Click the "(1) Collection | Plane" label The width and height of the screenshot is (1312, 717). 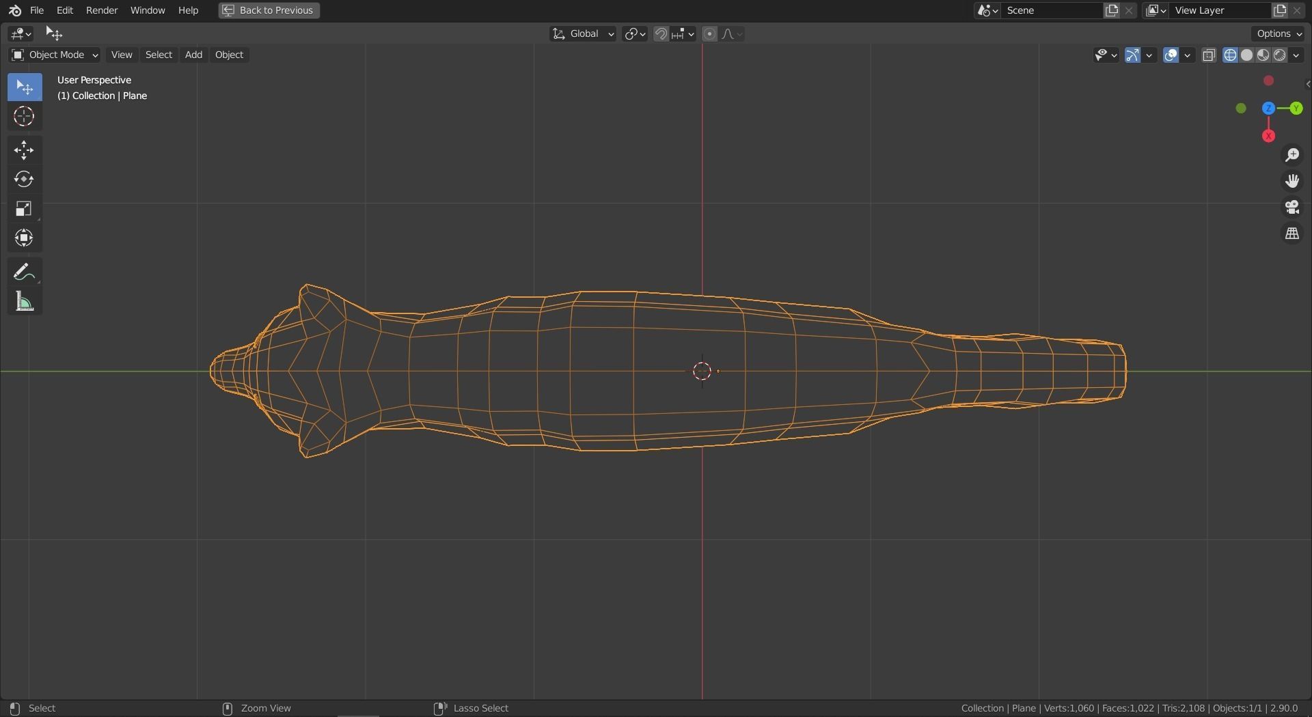102,96
